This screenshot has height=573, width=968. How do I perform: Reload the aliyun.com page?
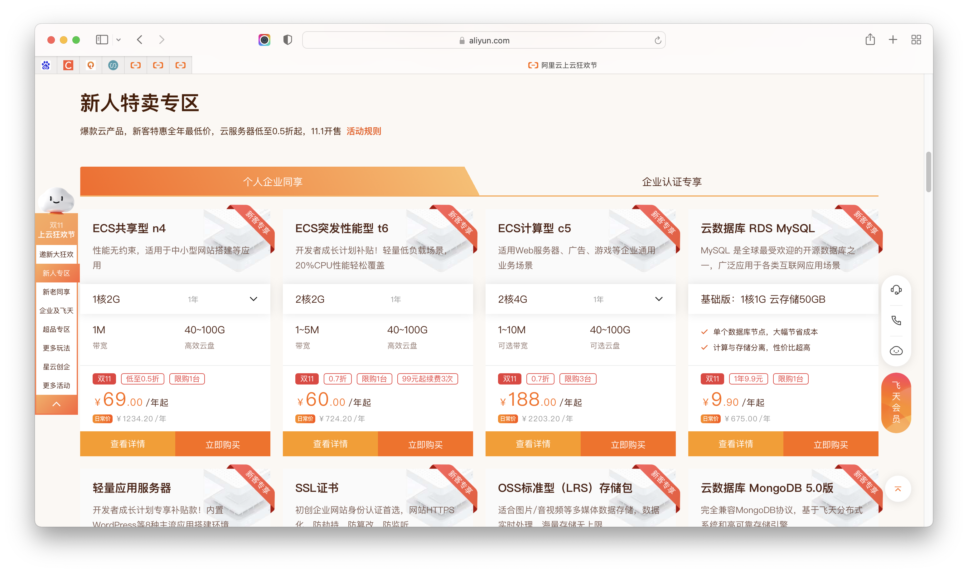tap(658, 40)
